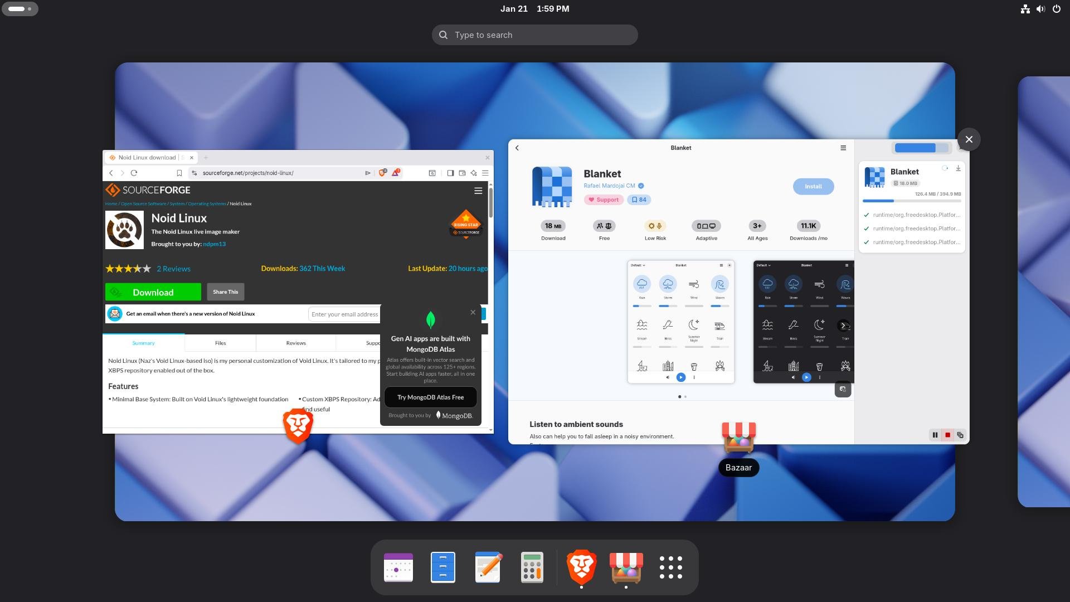Open the light theme Blanket screenshot
Image resolution: width=1070 pixels, height=602 pixels.
point(681,322)
